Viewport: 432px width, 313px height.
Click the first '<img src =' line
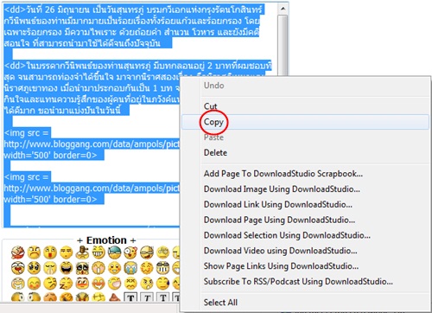(27, 133)
